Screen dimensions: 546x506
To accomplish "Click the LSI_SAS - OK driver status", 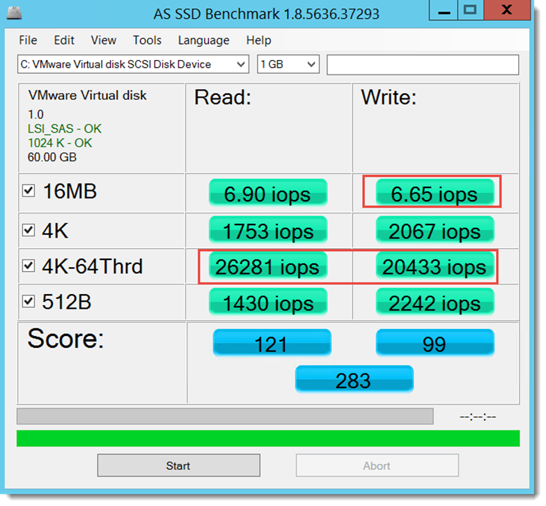I will [64, 129].
